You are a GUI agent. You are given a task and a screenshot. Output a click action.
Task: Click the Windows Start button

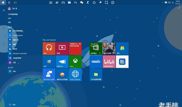(x=3, y=2)
